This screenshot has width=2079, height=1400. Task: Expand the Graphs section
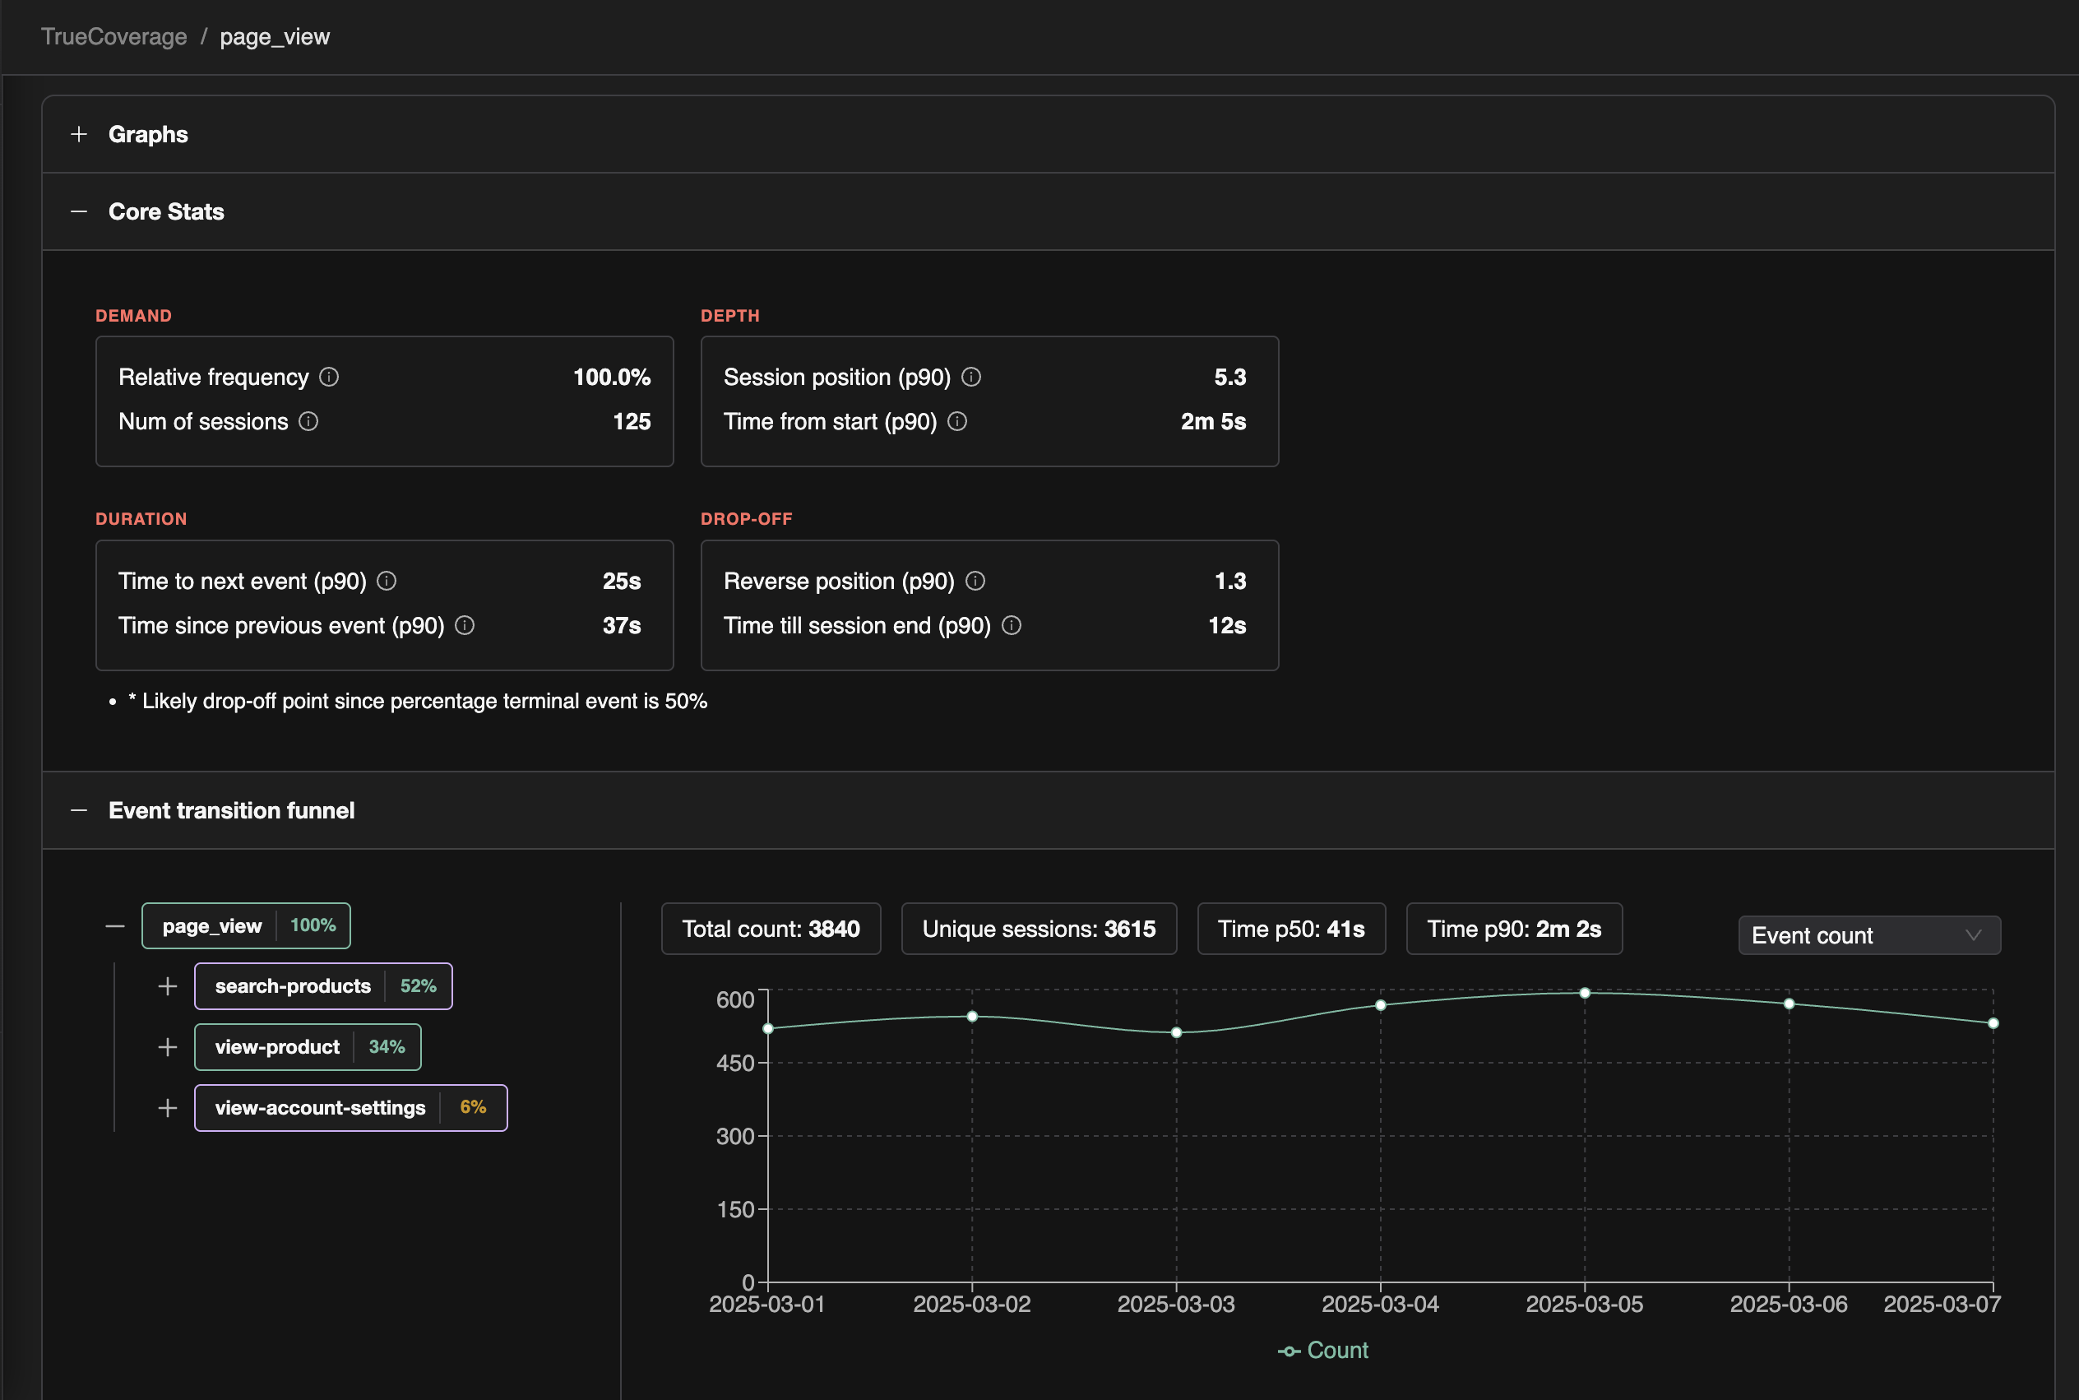click(80, 134)
